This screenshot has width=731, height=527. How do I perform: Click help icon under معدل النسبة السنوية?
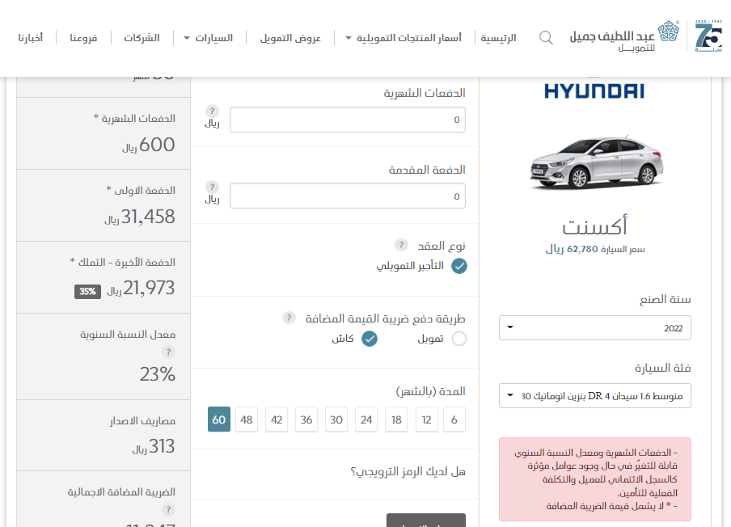[168, 352]
